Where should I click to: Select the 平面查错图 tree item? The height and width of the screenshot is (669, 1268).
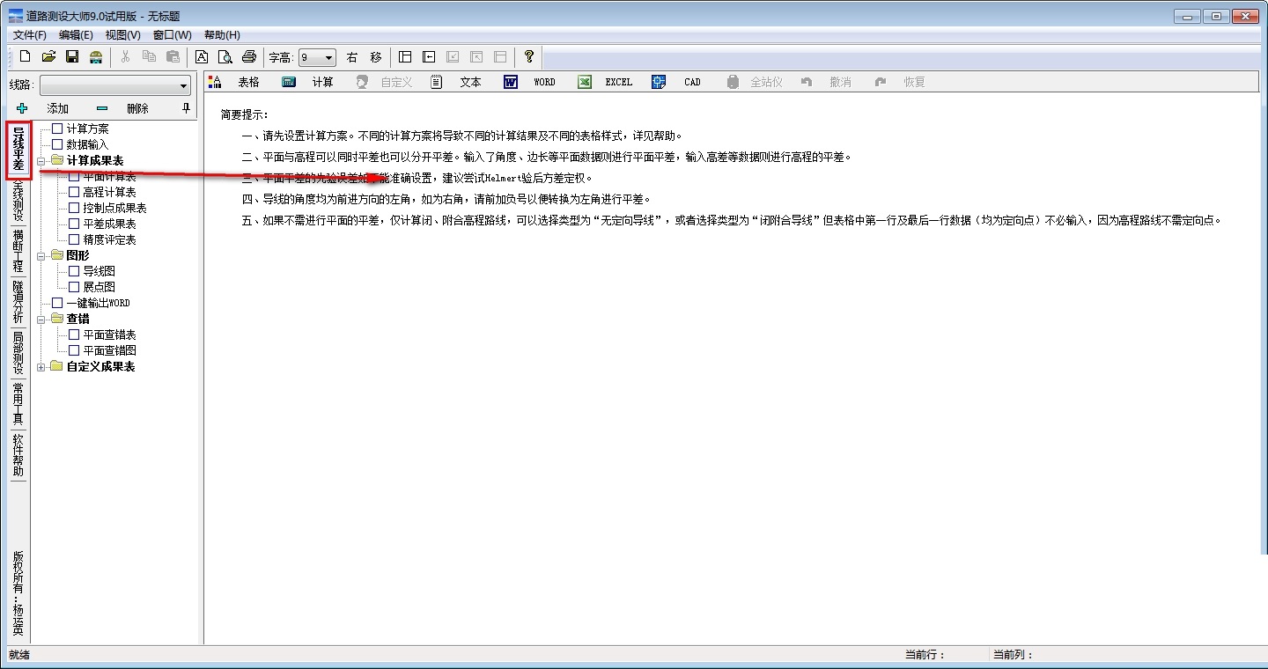click(109, 350)
